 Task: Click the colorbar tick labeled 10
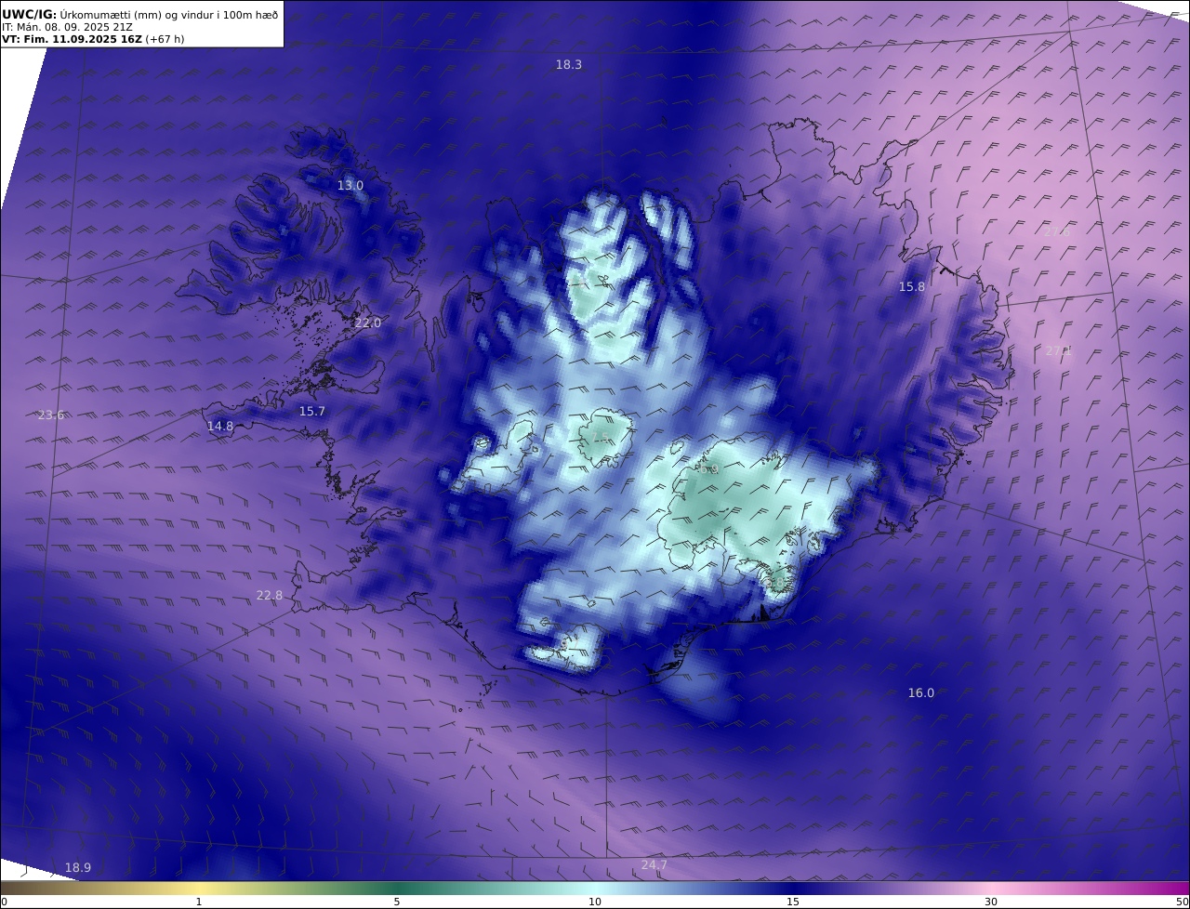(x=595, y=902)
